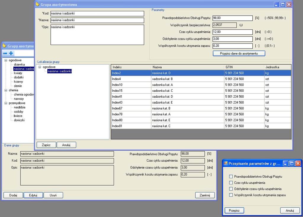Screen dimensions: 303x217
Task: Select the Index10 row
Action: click(201, 85)
